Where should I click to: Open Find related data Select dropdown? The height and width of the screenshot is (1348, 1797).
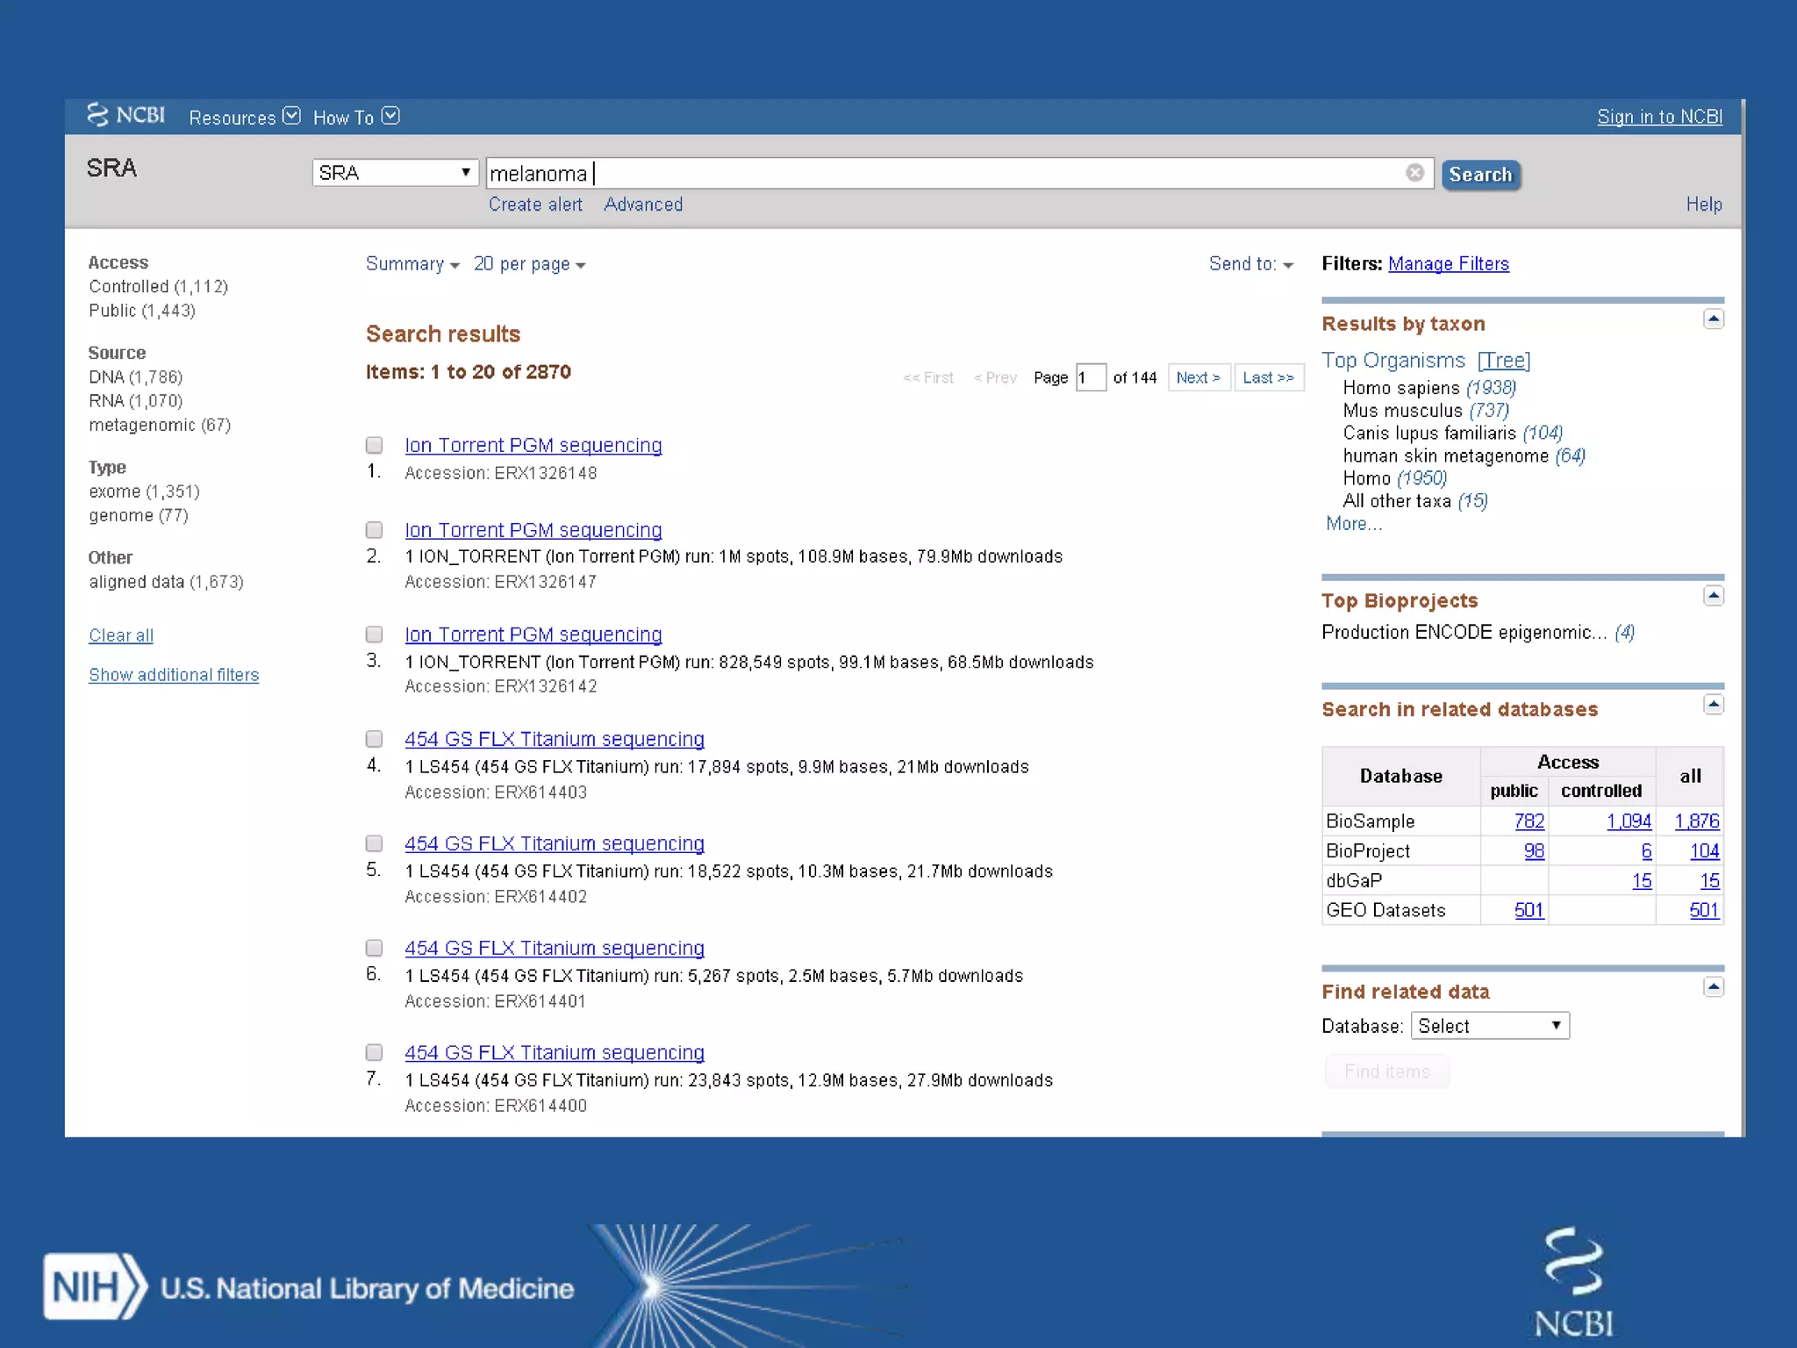point(1489,1026)
